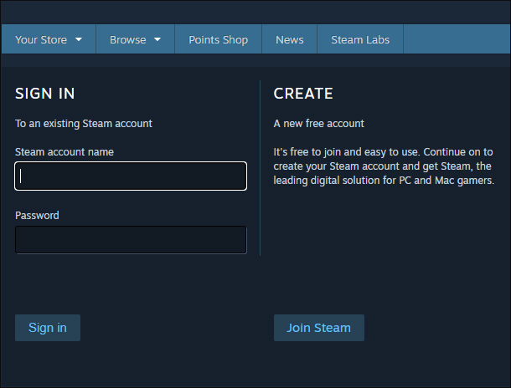The height and width of the screenshot is (388, 511).
Task: Click the Join Steam button
Action: (319, 328)
